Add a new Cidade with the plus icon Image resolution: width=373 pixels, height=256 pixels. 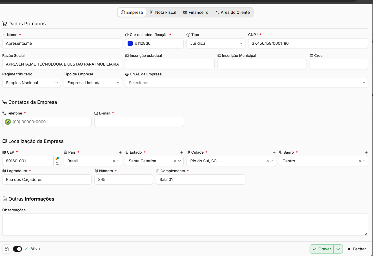coord(274,152)
